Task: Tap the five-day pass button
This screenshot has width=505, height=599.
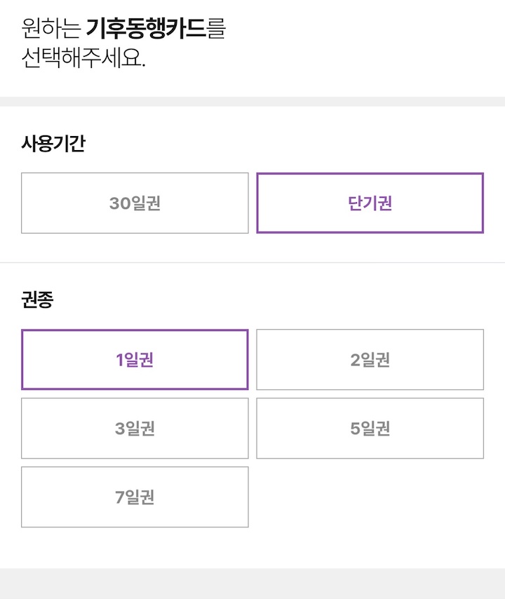Action: click(x=370, y=429)
